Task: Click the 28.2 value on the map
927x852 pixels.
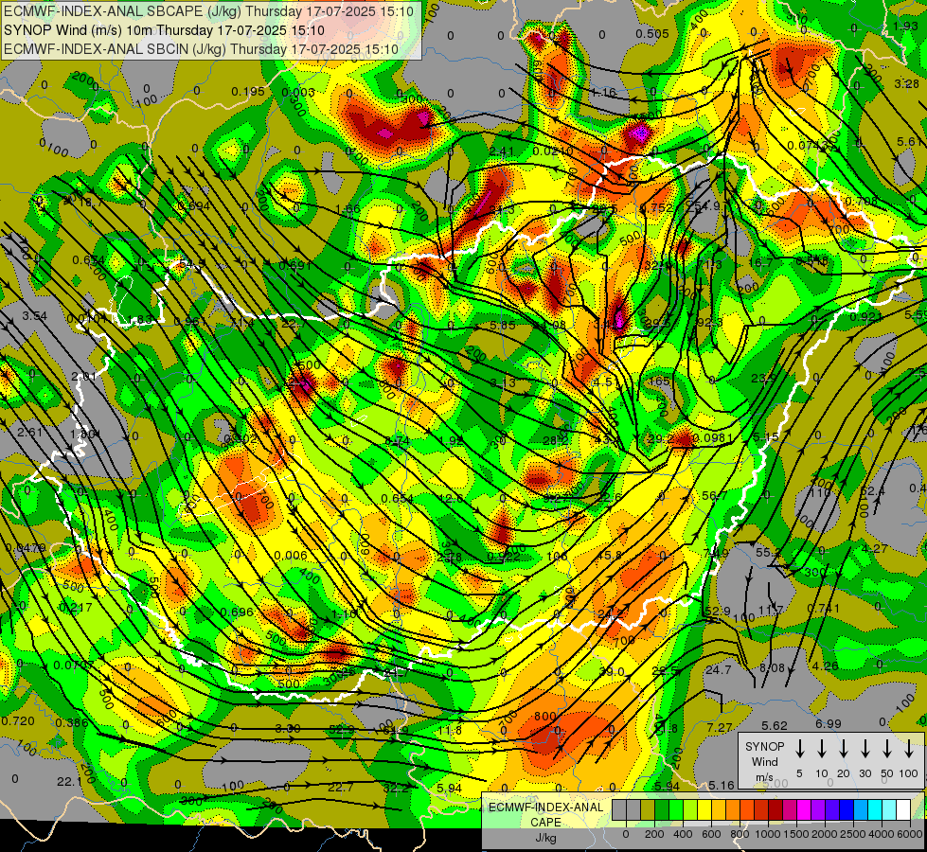Action: (x=555, y=440)
